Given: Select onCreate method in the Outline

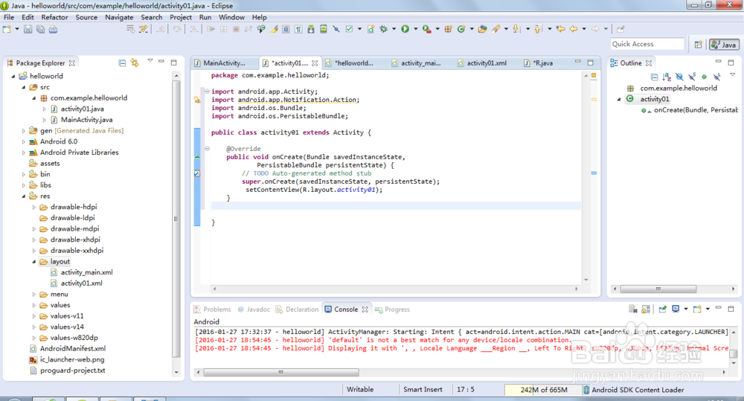Looking at the screenshot, I should [689, 110].
